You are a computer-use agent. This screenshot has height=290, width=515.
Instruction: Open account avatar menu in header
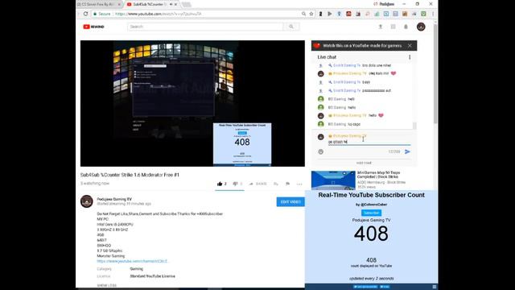(421, 27)
